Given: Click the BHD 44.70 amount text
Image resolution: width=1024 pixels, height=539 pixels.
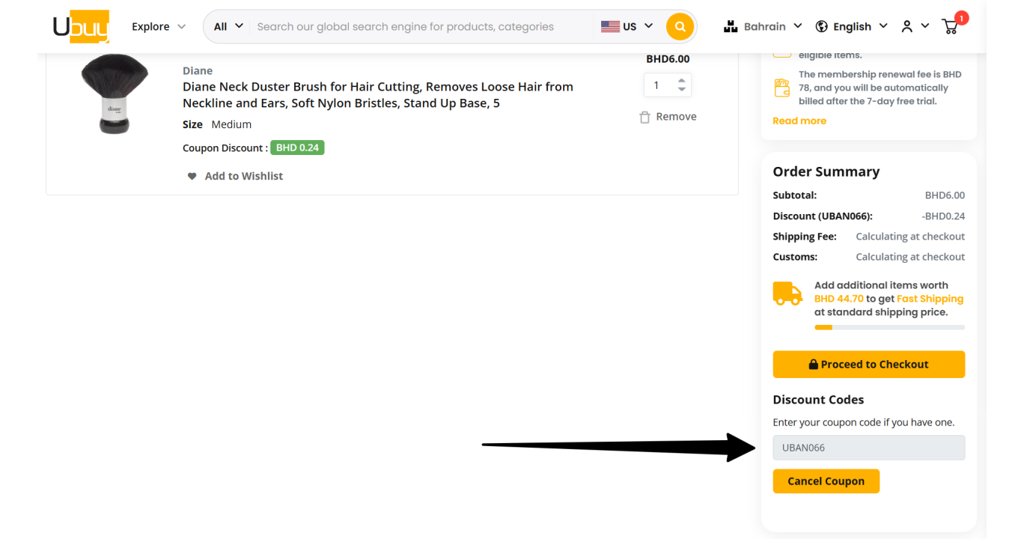Looking at the screenshot, I should coord(838,299).
